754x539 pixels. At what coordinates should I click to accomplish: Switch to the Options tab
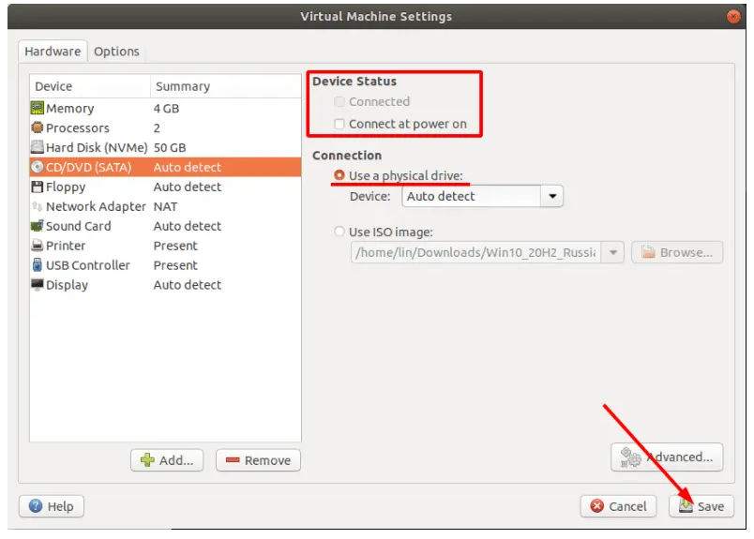[116, 52]
